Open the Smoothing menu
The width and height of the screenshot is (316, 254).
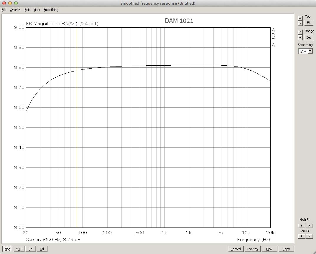click(x=51, y=10)
